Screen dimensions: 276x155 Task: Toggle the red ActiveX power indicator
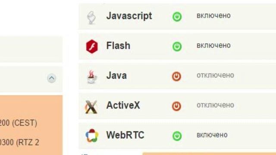176,106
